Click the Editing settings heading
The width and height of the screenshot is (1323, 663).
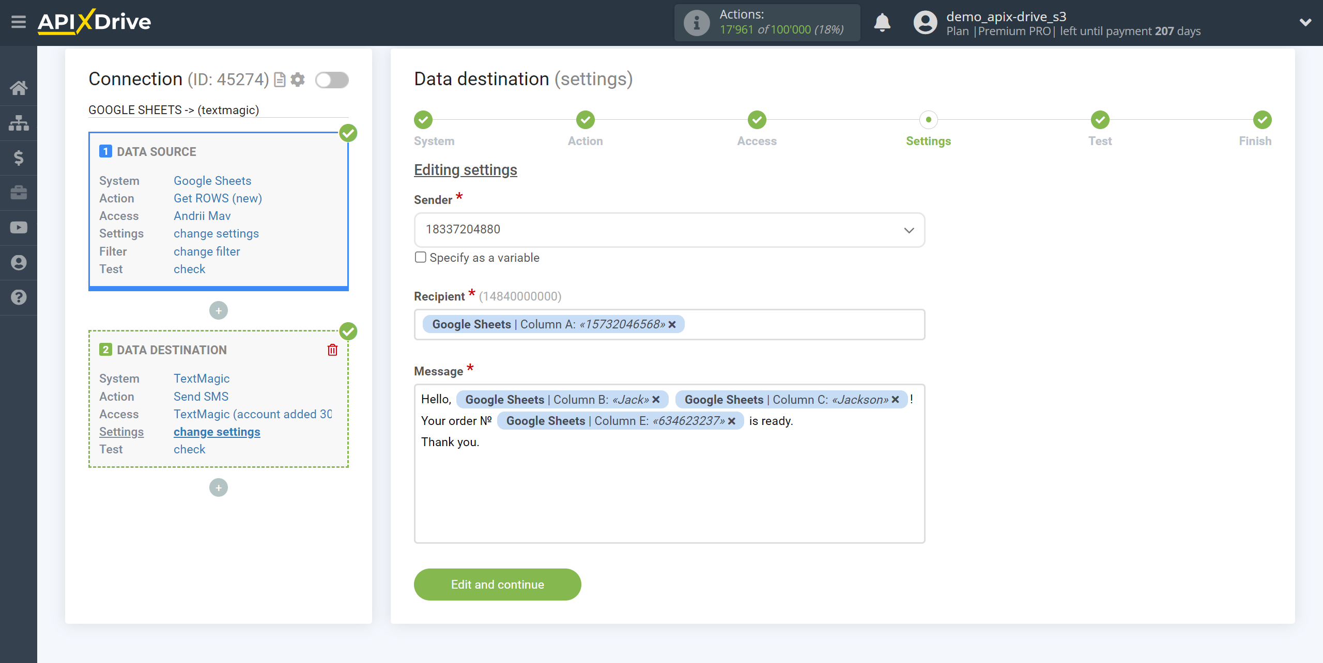click(465, 170)
